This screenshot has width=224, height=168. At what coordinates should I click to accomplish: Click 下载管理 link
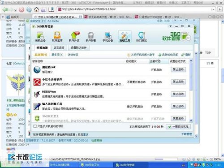click(x=186, y=134)
